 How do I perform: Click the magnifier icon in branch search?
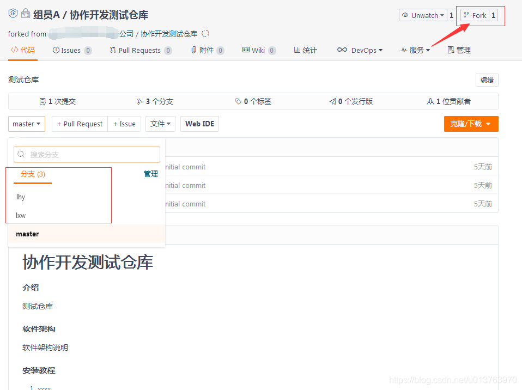tap(21, 154)
